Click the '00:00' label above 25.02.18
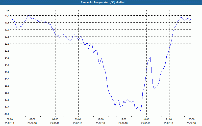The width and height of the screenshot is (202, 126). click(x=9, y=119)
